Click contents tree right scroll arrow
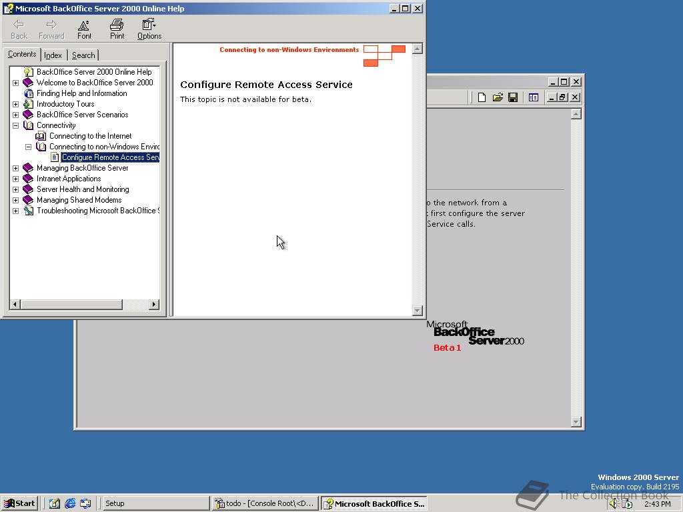Viewport: 683px width, 512px height. (154, 304)
